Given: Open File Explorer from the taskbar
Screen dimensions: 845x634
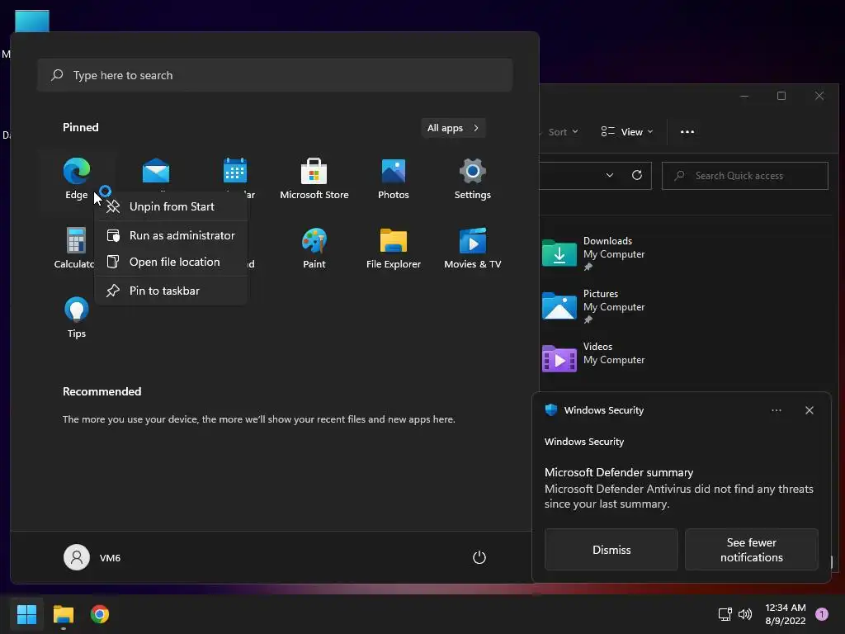Looking at the screenshot, I should (x=63, y=614).
